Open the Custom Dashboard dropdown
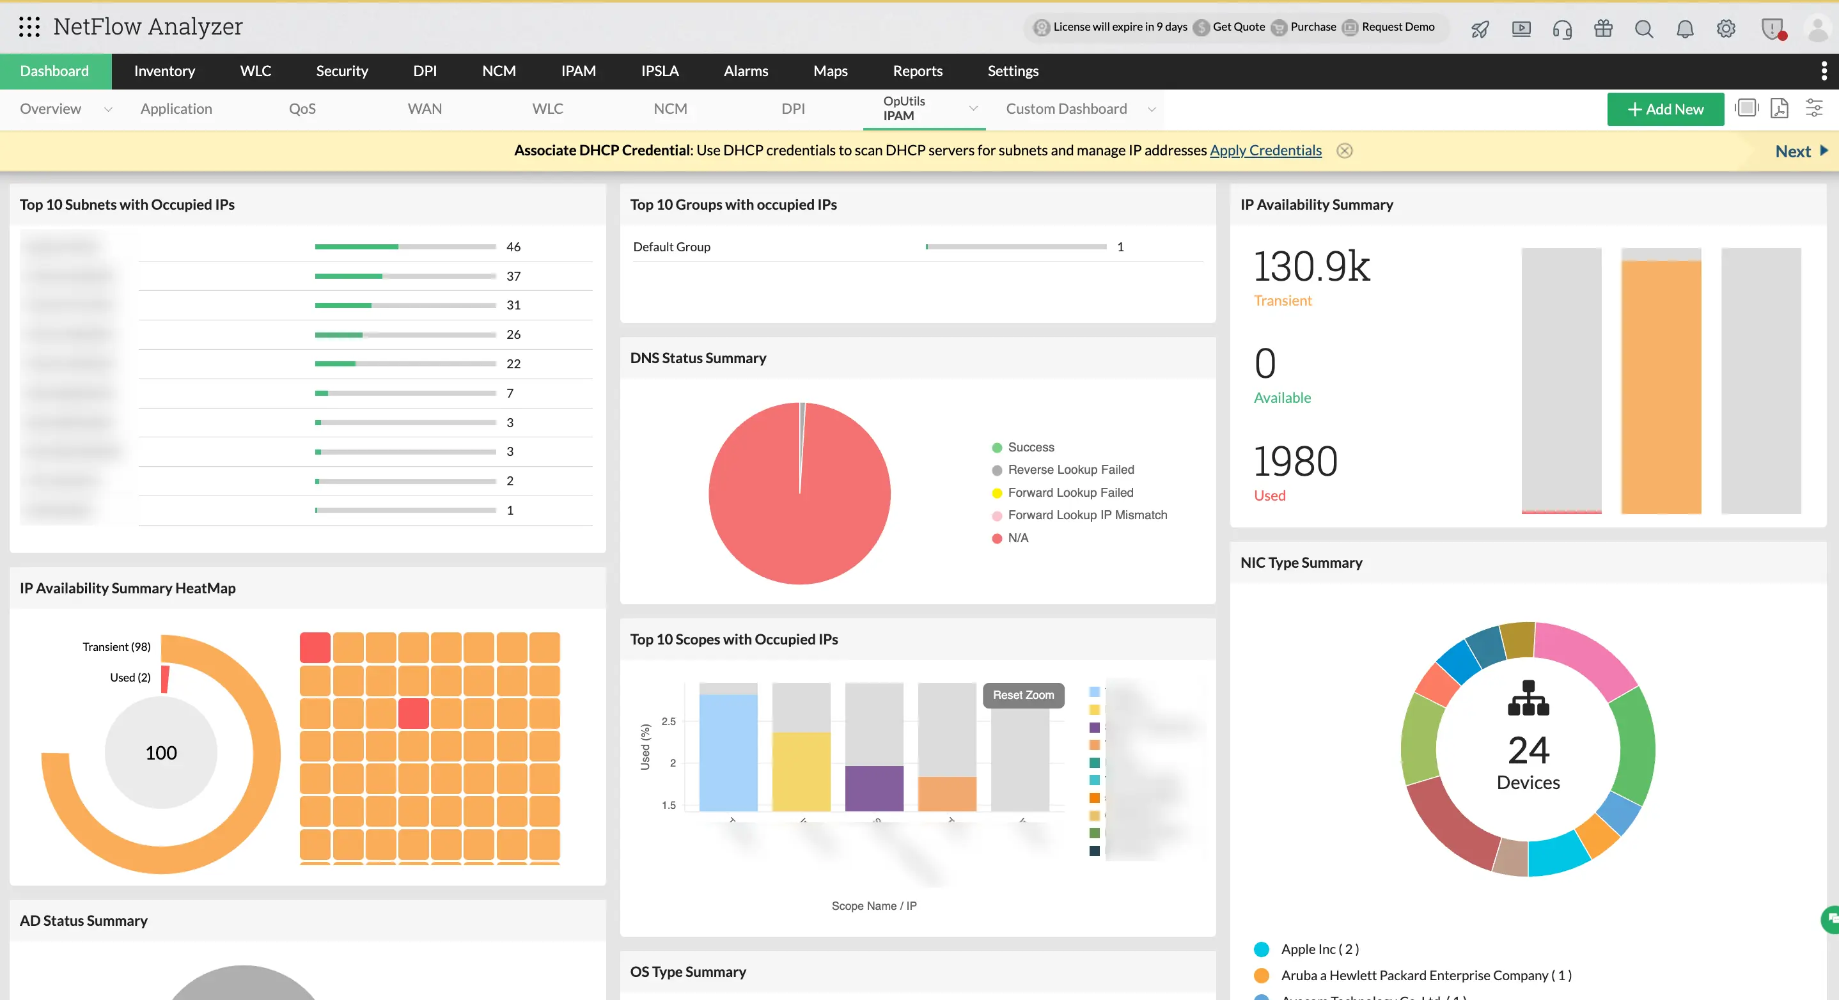Screen dimensions: 1839x1000 point(1152,110)
